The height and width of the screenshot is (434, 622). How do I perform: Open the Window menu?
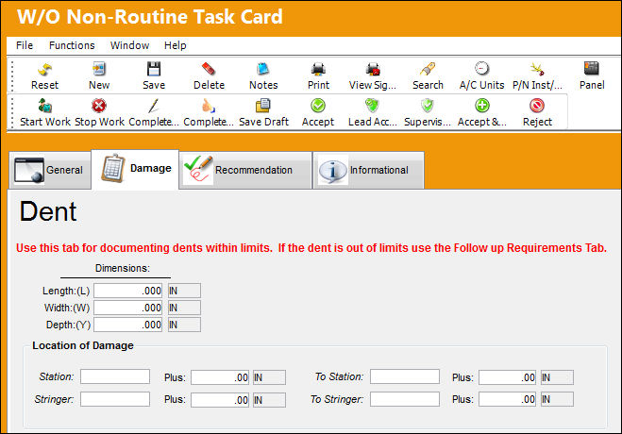coord(129,45)
